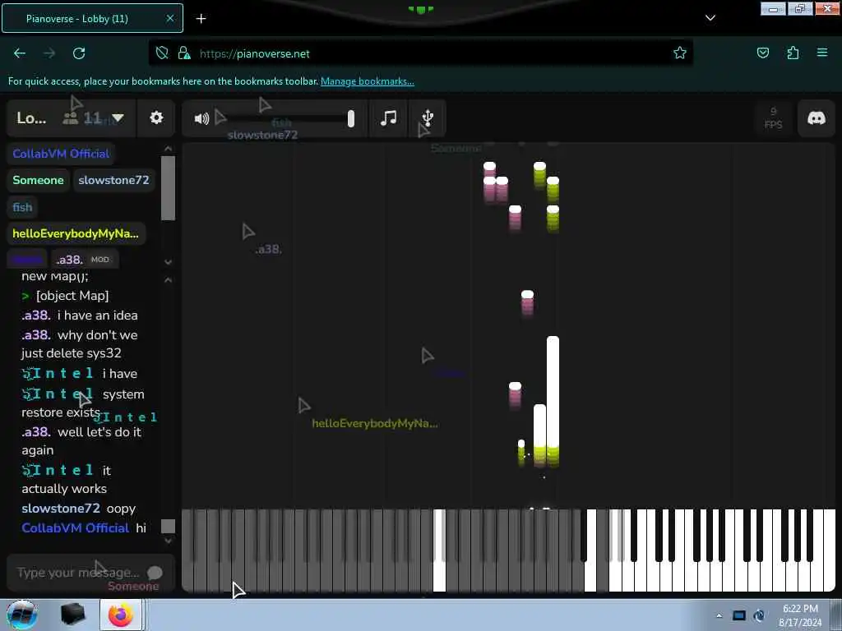
Task: Select user fish in user list
Action: [22, 207]
